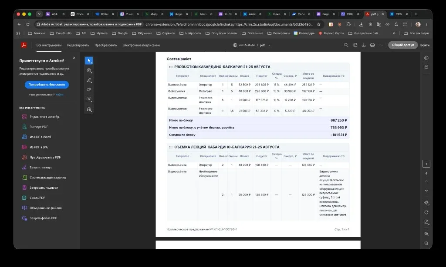Open the PDF to JPG tool
The image size is (446, 267).
35,147
